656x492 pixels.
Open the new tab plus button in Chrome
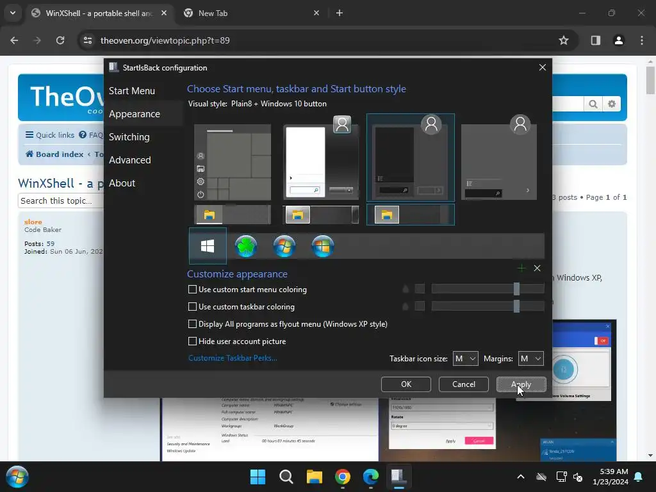pos(340,13)
